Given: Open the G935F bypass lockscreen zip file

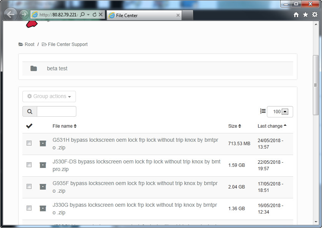Looking at the screenshot, I should coord(135,187).
